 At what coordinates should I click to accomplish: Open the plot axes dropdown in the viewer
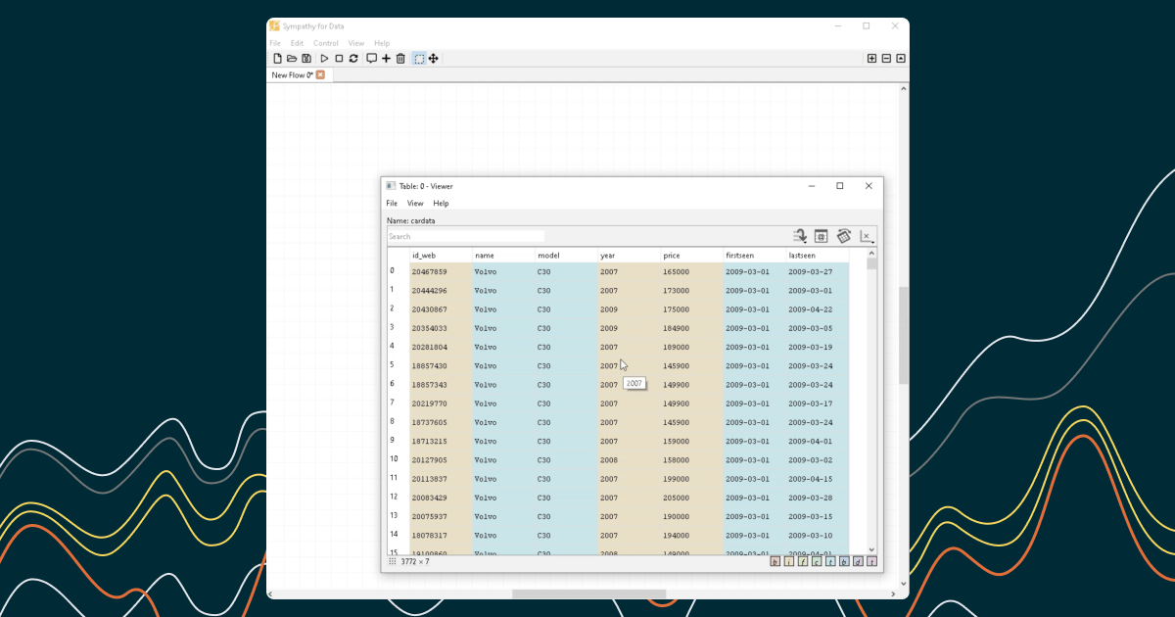pyautogui.click(x=866, y=236)
